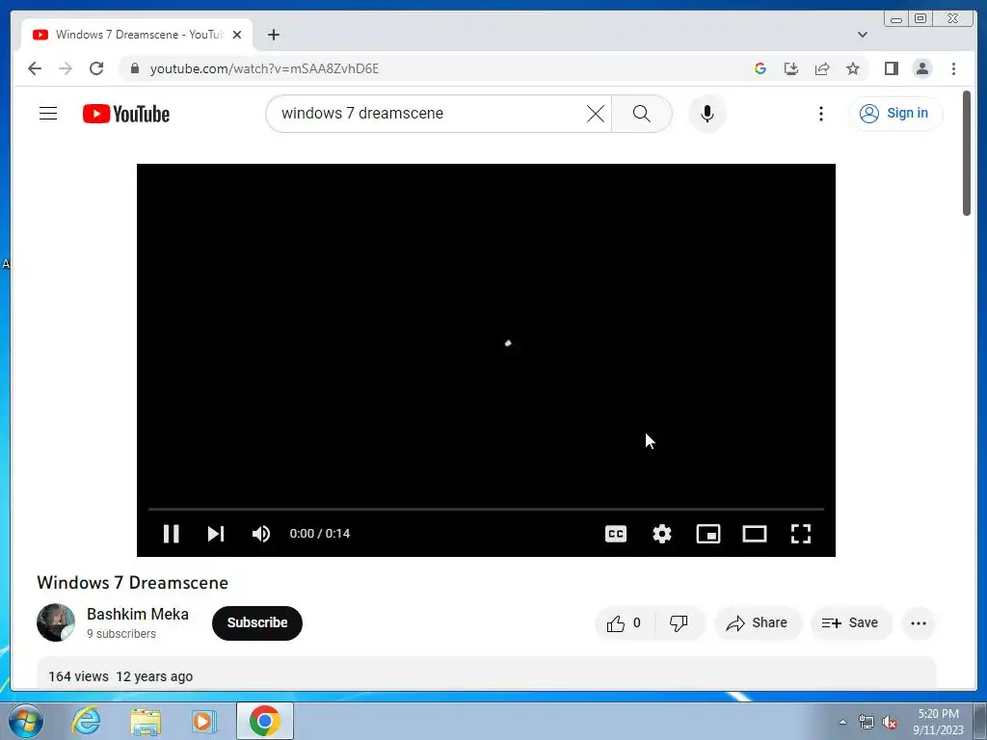Bookmark this tab with star

coord(853,68)
